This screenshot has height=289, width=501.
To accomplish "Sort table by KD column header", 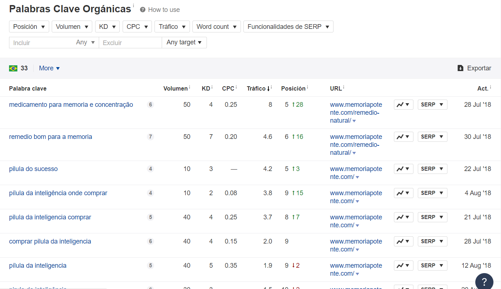I will pyautogui.click(x=205, y=89).
